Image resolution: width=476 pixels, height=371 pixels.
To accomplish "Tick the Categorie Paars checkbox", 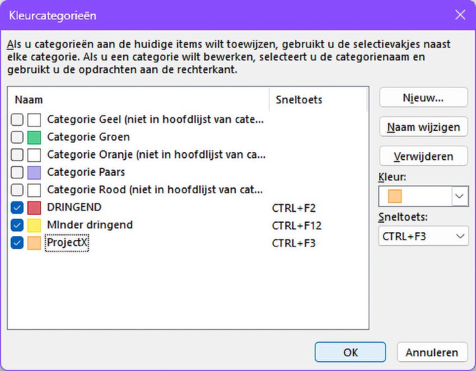I will (x=17, y=172).
